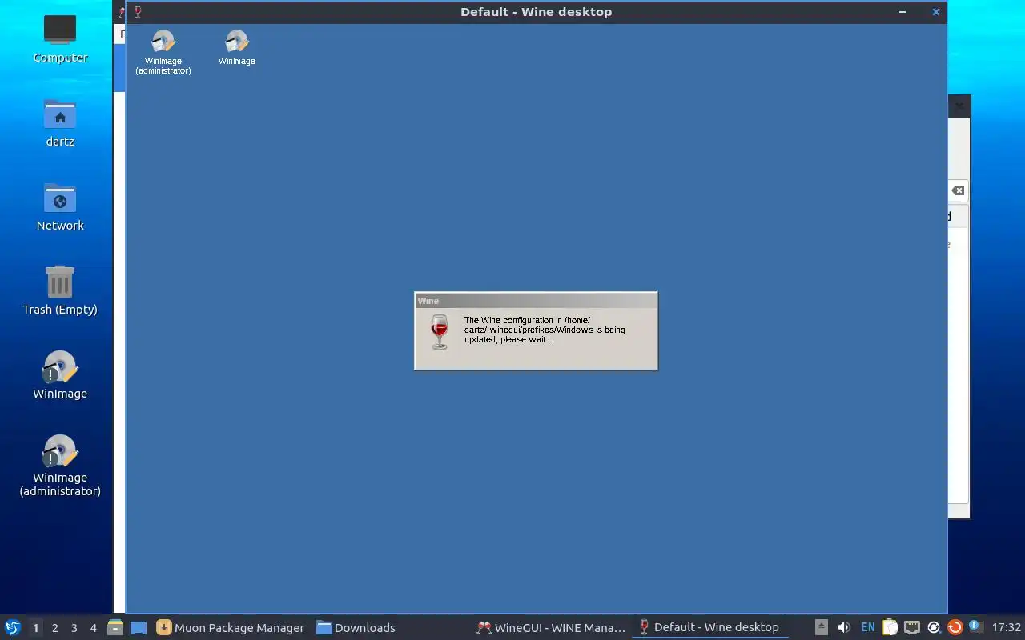This screenshot has width=1025, height=640.
Task: Open the Trash (Empty) icon
Action: click(x=60, y=291)
